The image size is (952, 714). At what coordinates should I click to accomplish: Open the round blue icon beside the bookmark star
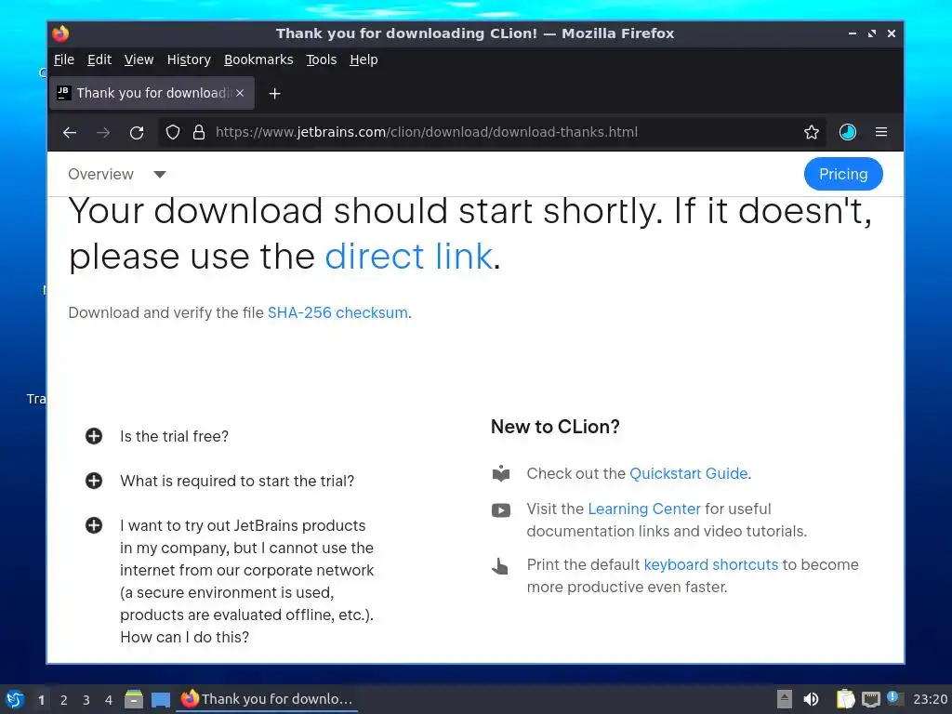click(x=848, y=132)
